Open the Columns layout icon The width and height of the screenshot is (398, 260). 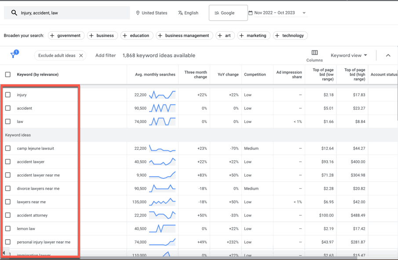click(314, 53)
